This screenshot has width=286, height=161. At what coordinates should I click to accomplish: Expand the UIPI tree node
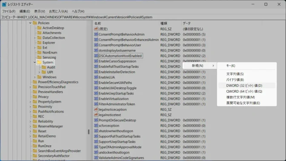click(x=39, y=72)
